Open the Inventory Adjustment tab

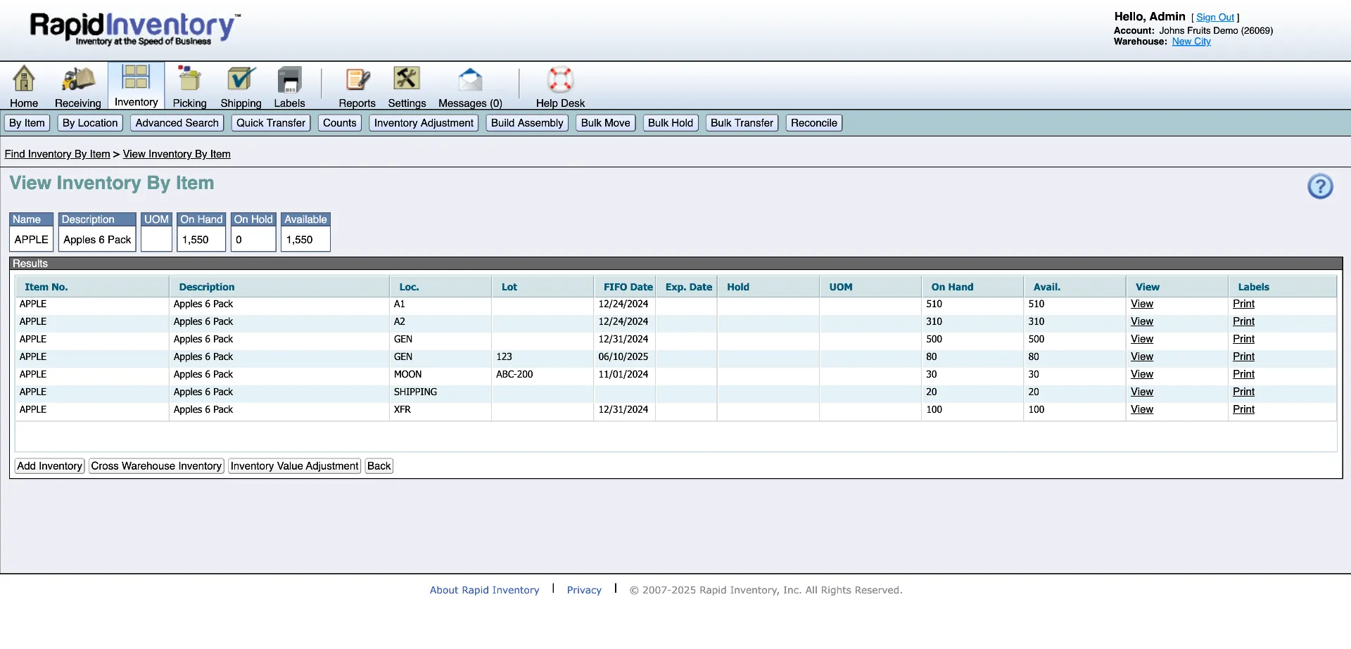click(424, 123)
